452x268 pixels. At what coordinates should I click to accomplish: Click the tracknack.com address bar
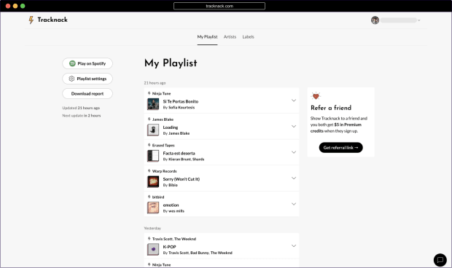pos(219,6)
